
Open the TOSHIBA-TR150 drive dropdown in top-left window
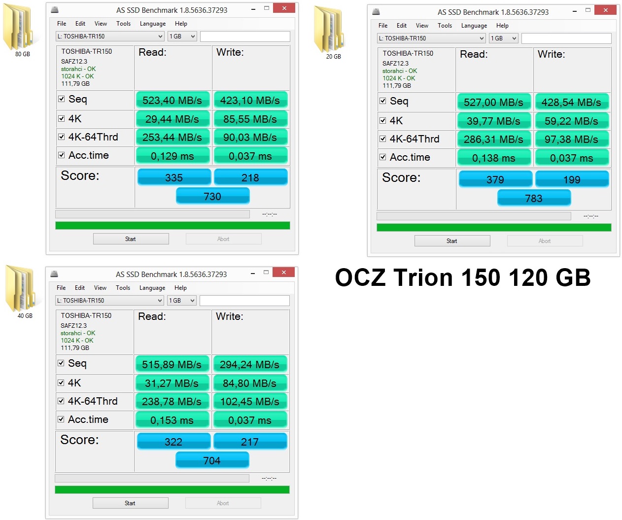(x=110, y=36)
